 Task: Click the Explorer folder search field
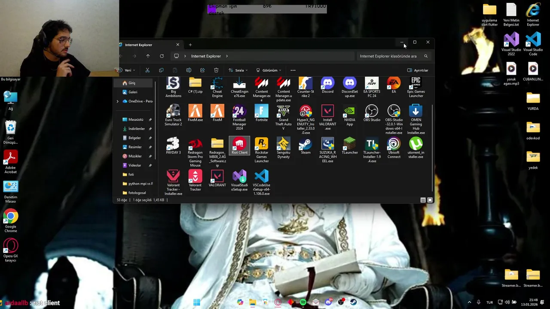coord(394,56)
